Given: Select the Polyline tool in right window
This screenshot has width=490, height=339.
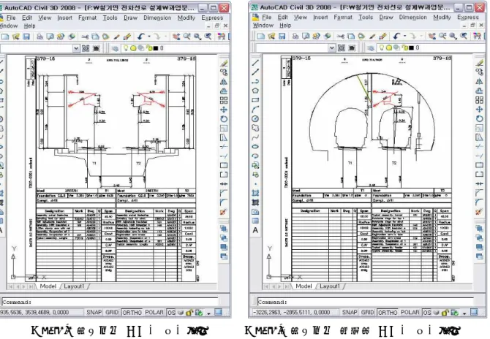Looking at the screenshot, I should tap(255, 82).
